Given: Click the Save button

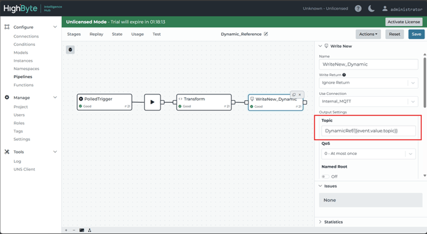Looking at the screenshot, I should (416, 34).
